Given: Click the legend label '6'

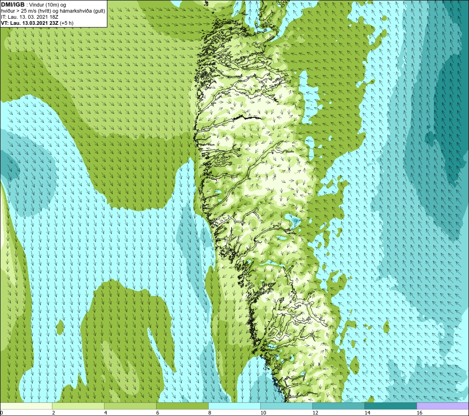Looking at the screenshot, I should (x=158, y=413).
